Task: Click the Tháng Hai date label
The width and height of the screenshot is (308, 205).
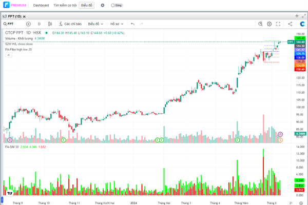Action: point(164,203)
